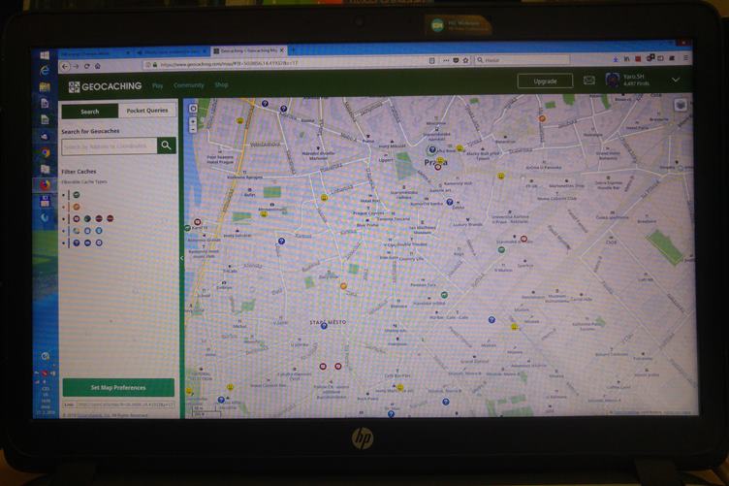Click the map locate-me target button
729x486 pixels.
(193, 109)
